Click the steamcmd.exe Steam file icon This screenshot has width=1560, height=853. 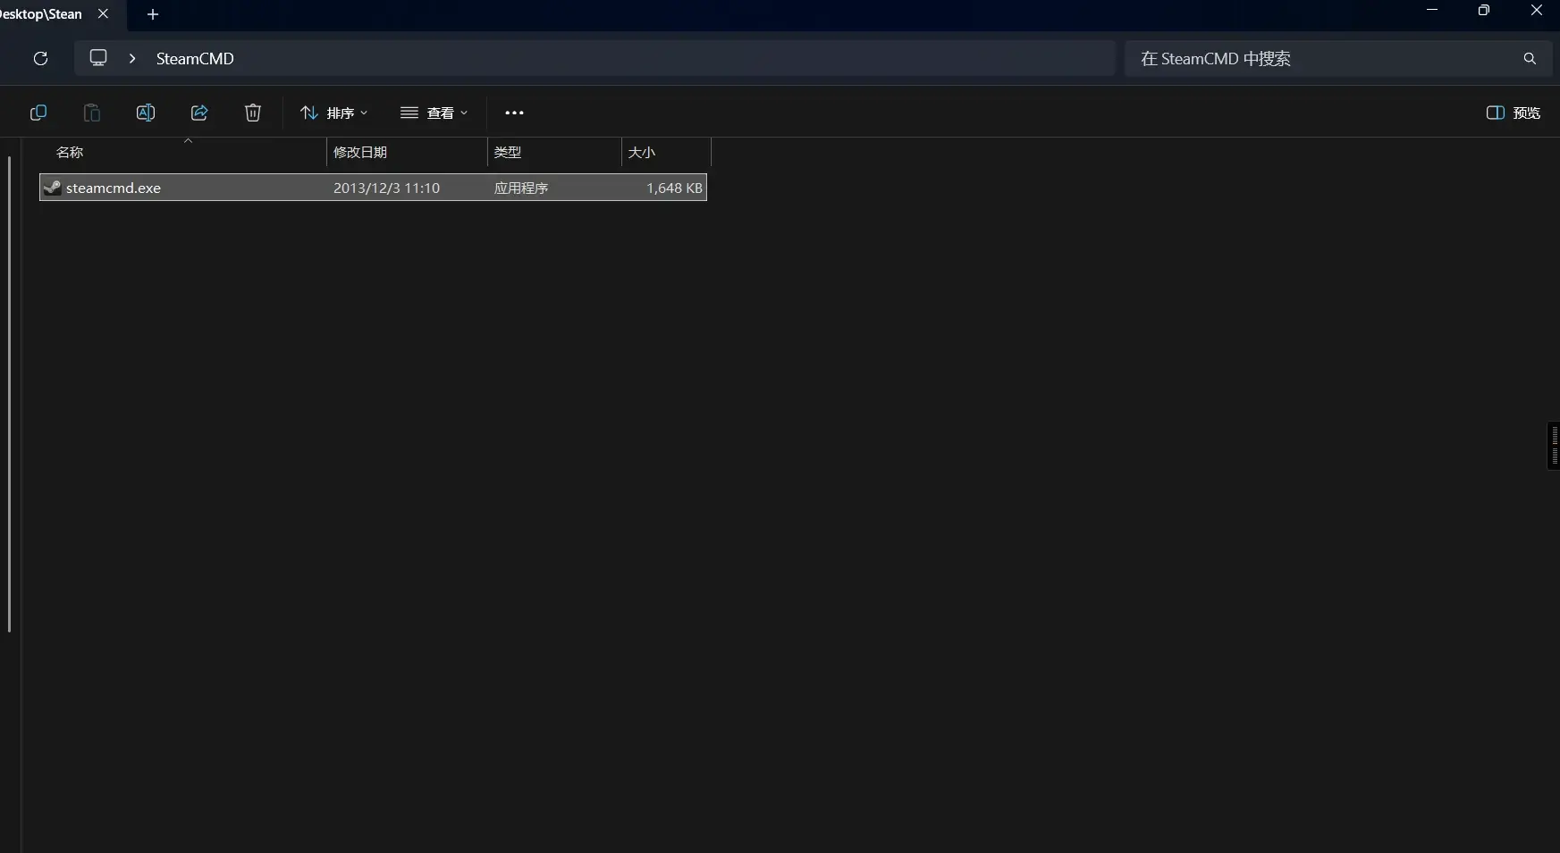(x=53, y=188)
